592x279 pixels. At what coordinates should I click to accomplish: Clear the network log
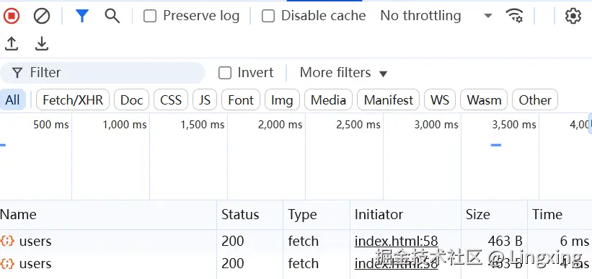coord(42,16)
